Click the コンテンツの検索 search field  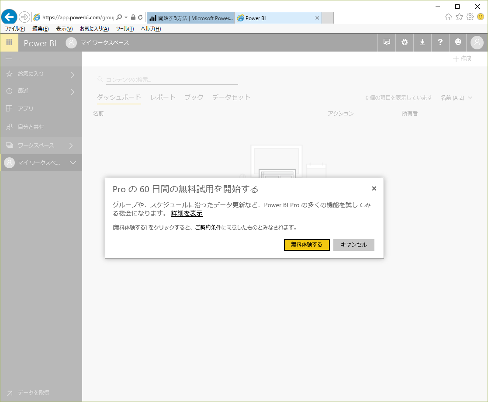[172, 80]
